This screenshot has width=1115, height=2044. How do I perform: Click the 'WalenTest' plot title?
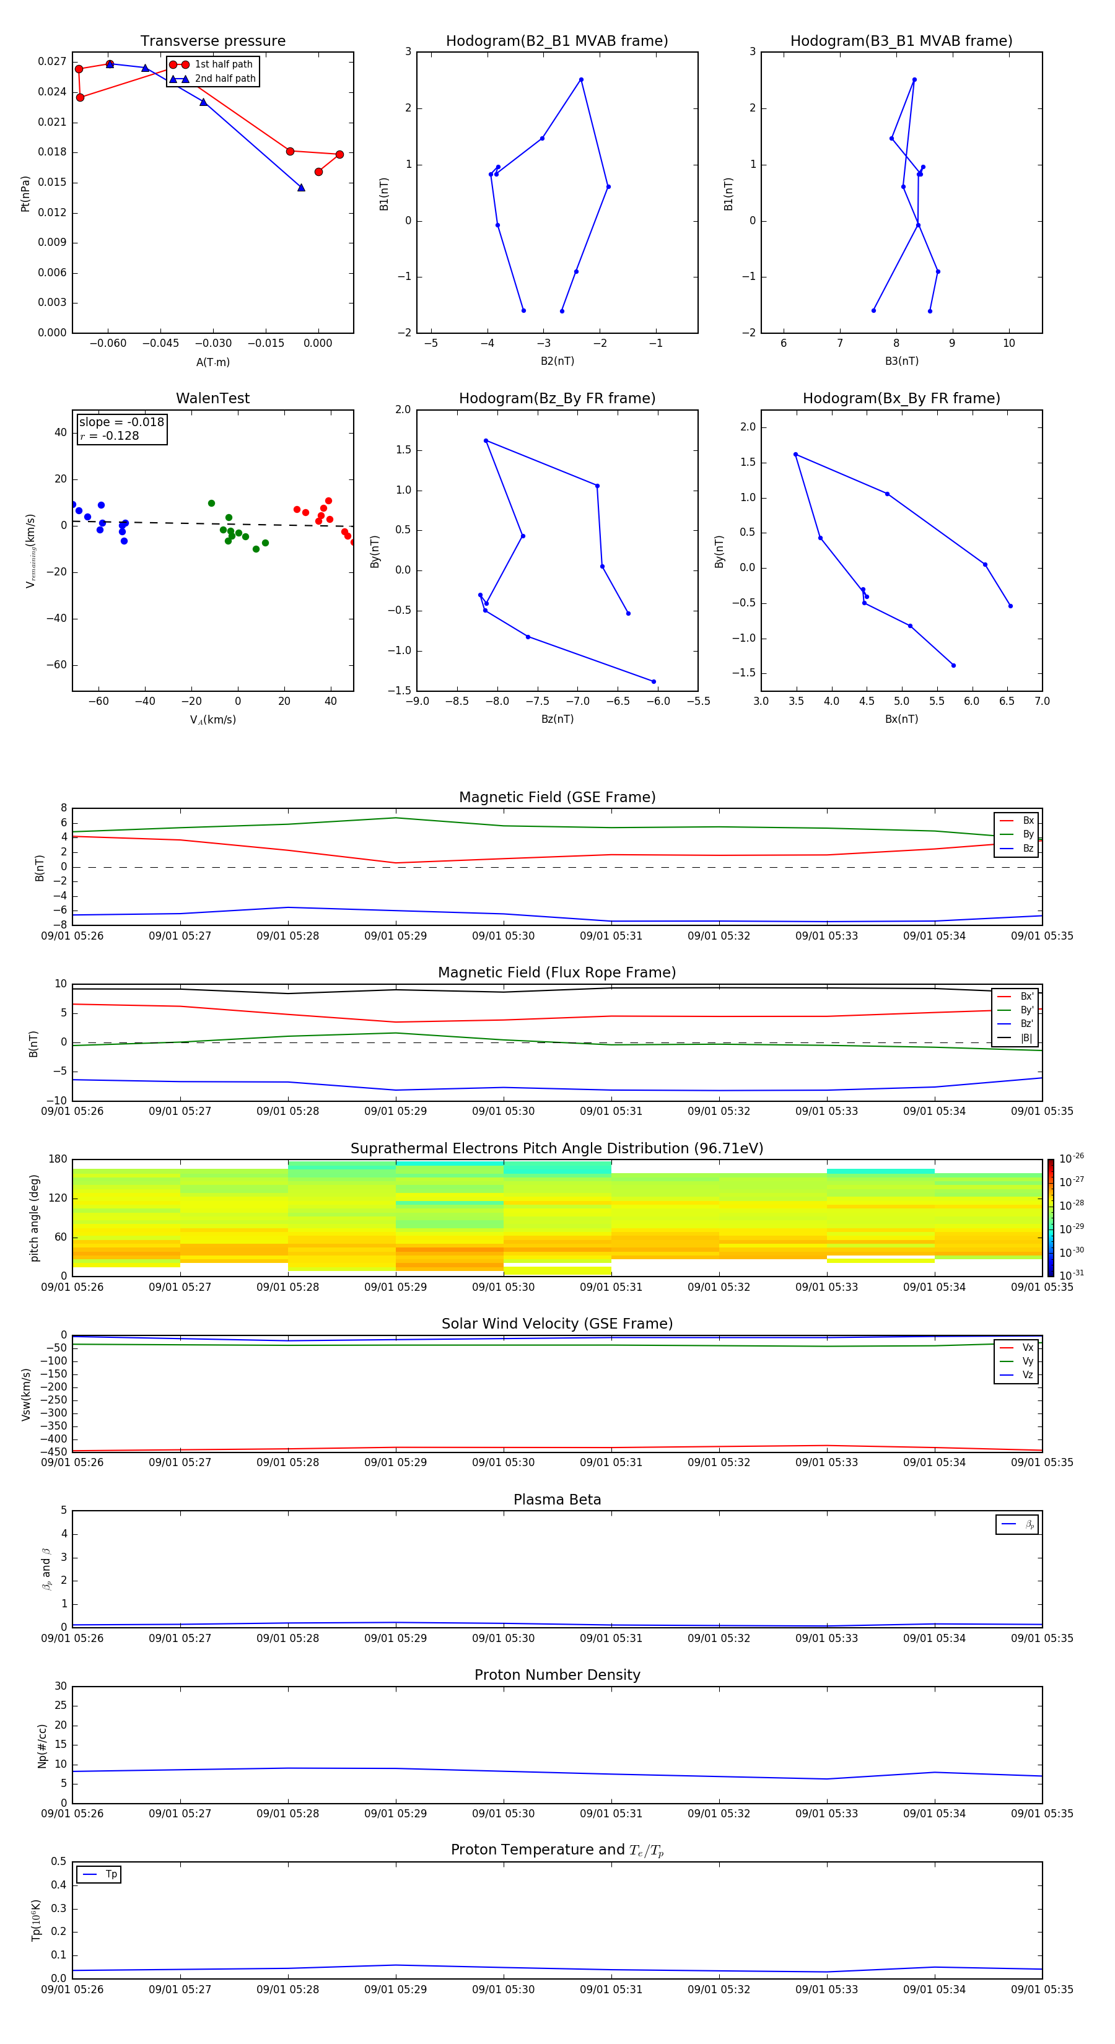coord(212,398)
